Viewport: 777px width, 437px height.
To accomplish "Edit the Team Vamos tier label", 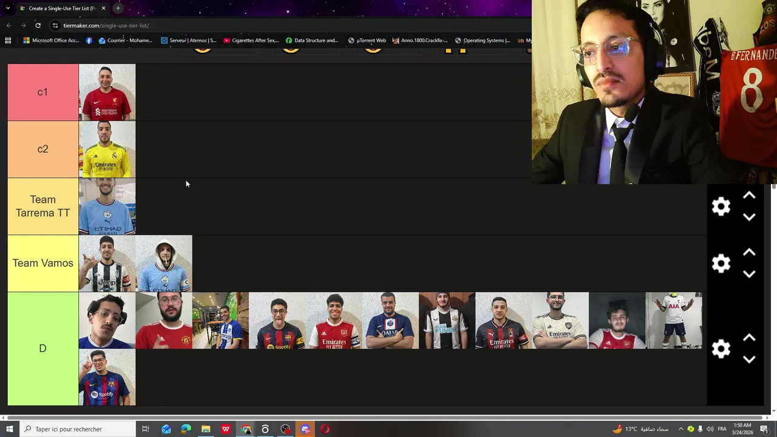I will [x=42, y=263].
